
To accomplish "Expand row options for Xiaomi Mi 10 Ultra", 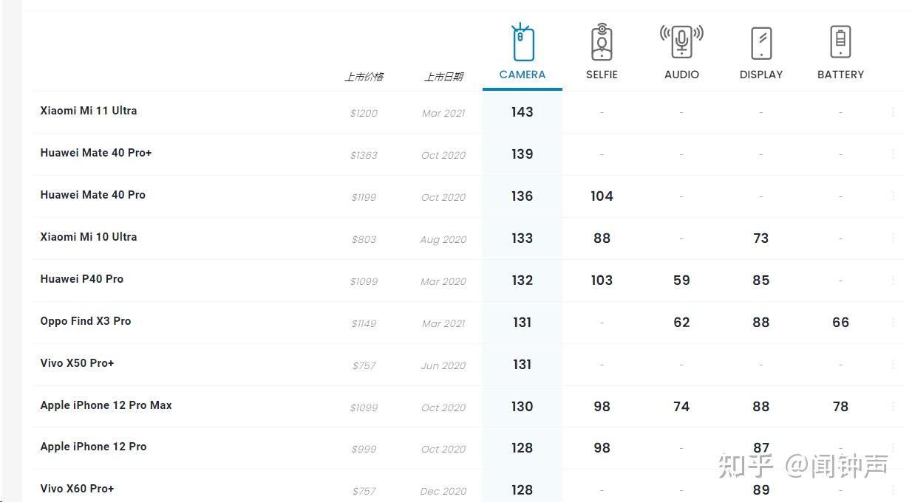I will (x=893, y=238).
